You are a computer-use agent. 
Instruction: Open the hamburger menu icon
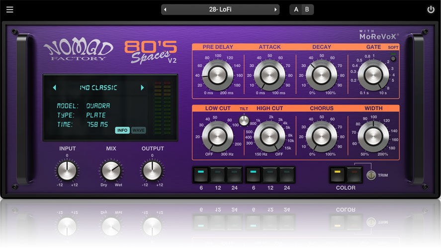pos(10,9)
